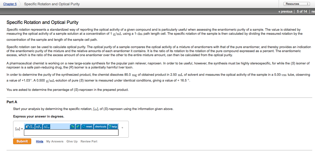Click the Give Up link
The height and width of the screenshot is (152, 315).
click(72, 141)
